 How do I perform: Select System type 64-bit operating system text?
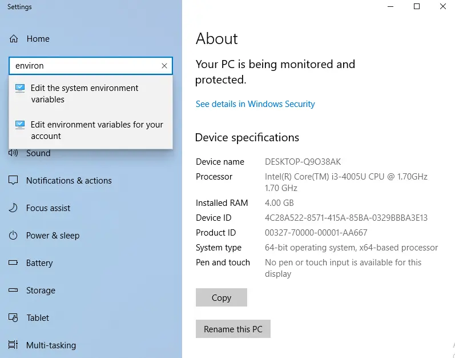pos(351,248)
